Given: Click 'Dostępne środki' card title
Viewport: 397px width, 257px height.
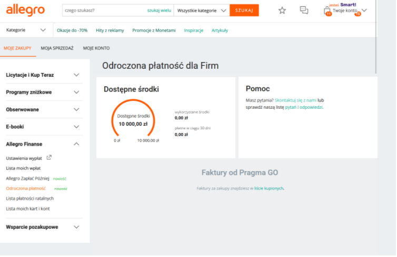Looking at the screenshot, I should click(x=132, y=89).
